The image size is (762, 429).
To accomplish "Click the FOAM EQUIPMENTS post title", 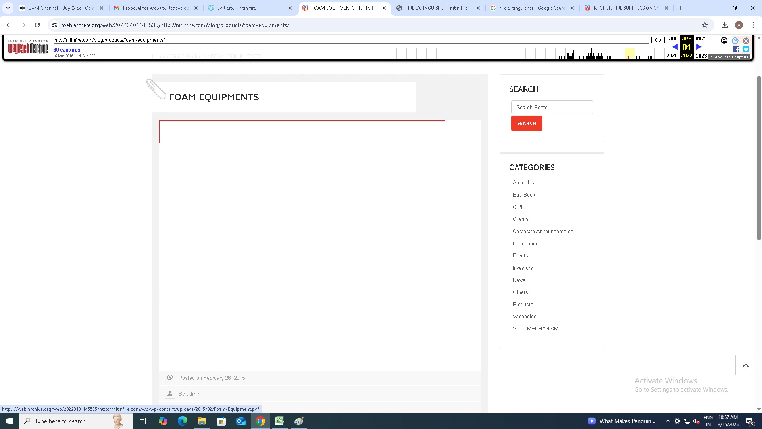I will (x=214, y=97).
